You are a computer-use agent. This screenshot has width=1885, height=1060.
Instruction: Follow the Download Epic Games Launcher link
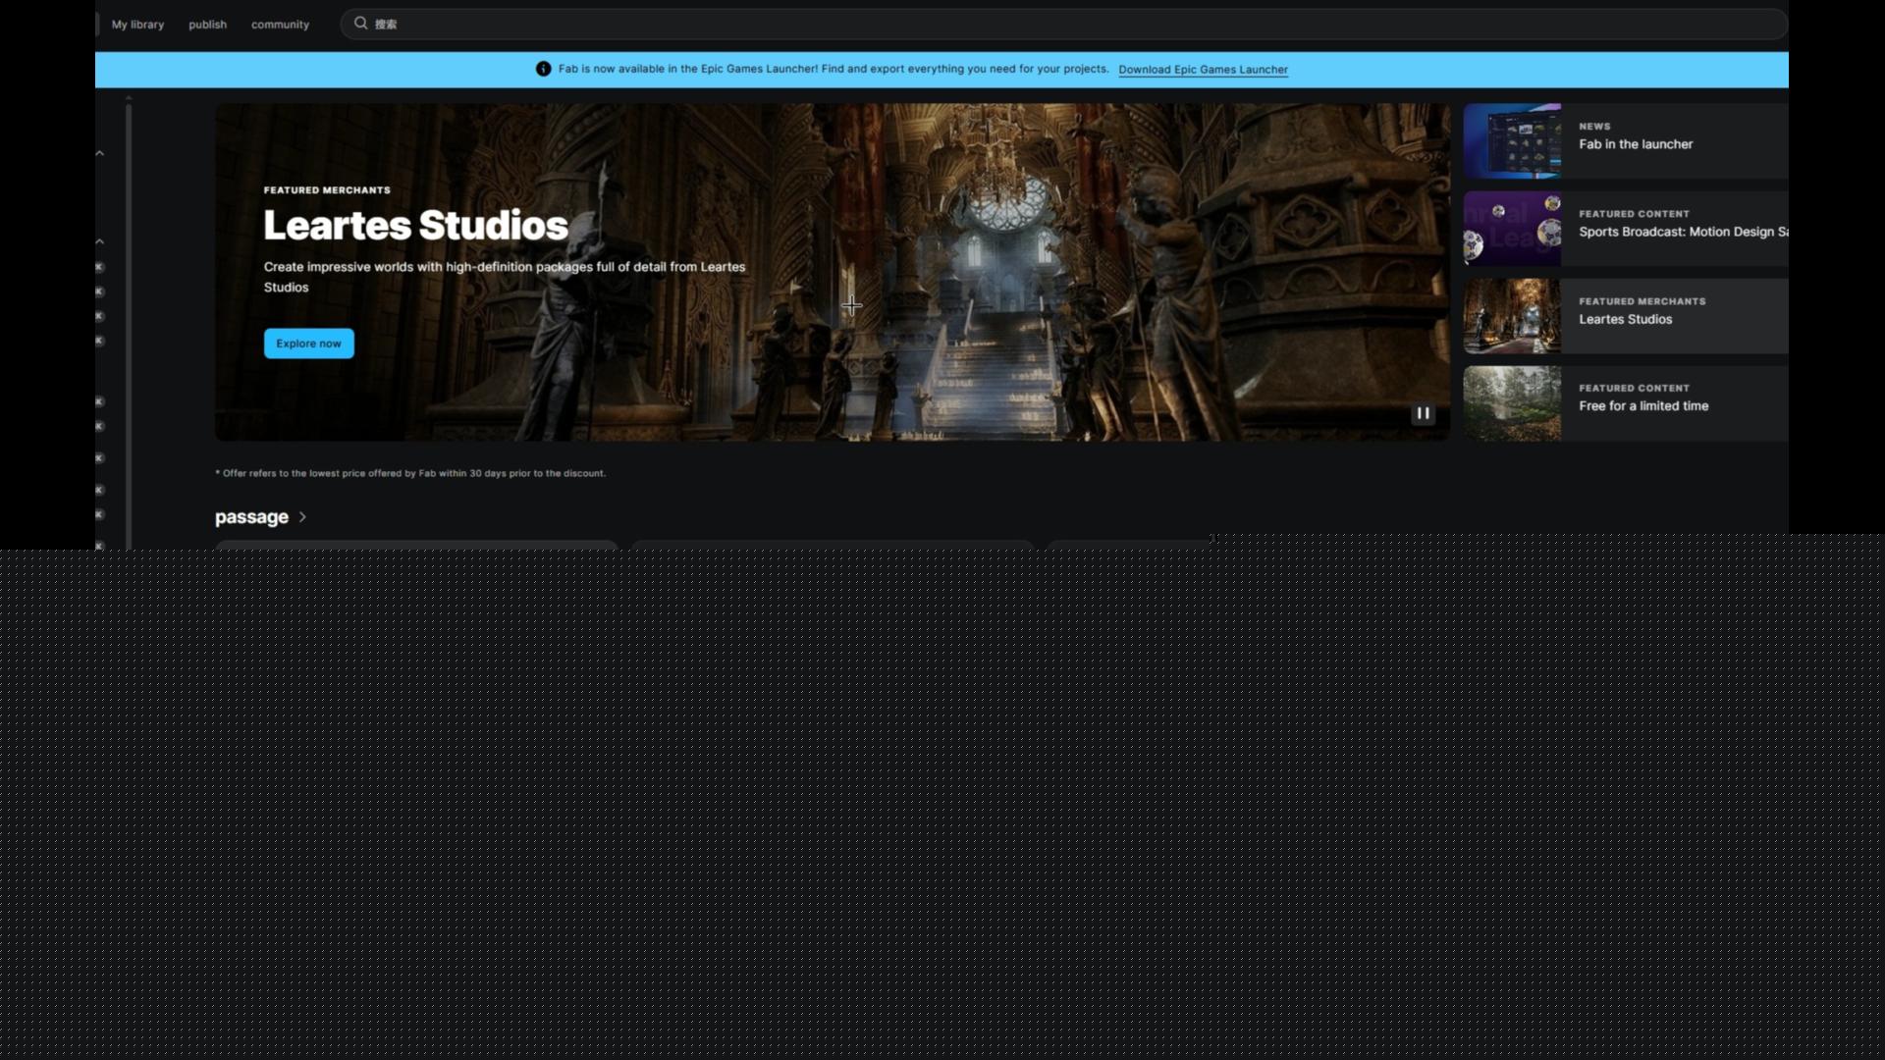[1203, 70]
